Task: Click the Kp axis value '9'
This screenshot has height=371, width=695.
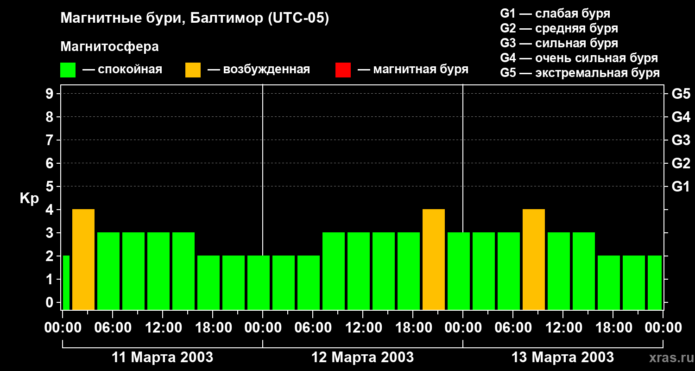Action: pyautogui.click(x=51, y=94)
